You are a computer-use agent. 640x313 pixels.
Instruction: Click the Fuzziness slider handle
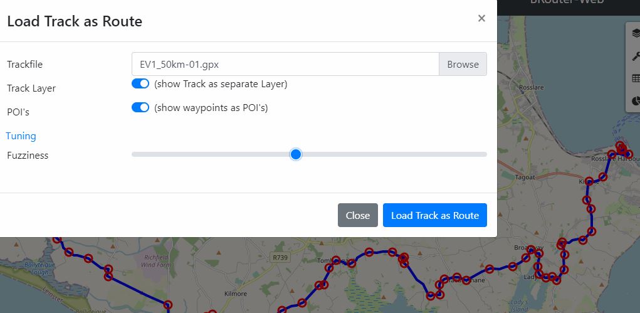point(296,154)
